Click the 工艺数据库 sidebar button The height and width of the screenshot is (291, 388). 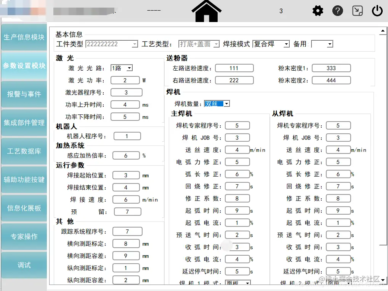tap(24, 151)
